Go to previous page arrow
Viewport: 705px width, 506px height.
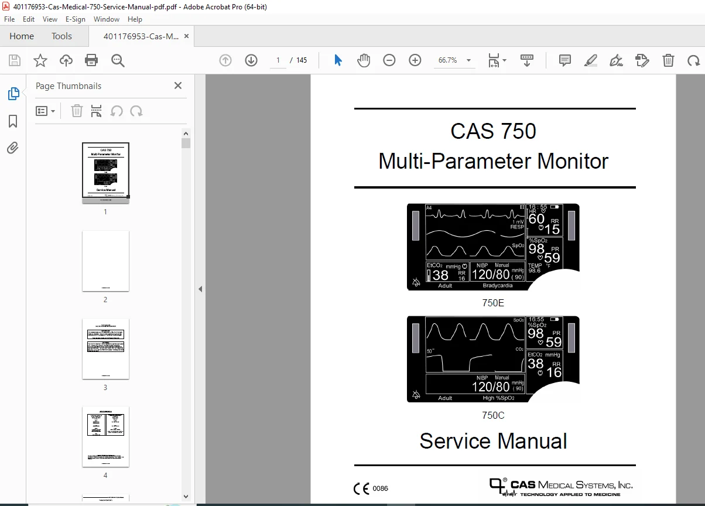pyautogui.click(x=225, y=60)
